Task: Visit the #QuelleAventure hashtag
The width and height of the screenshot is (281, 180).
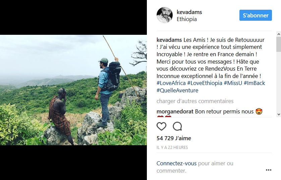Action: coord(177,90)
